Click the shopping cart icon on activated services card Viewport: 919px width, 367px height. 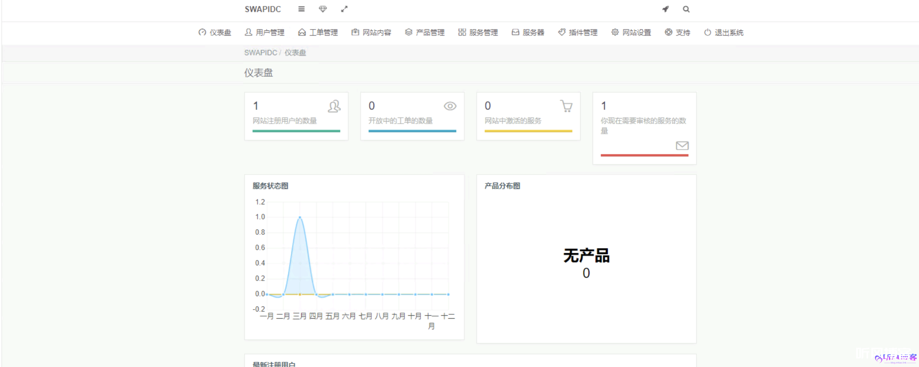[x=566, y=106]
